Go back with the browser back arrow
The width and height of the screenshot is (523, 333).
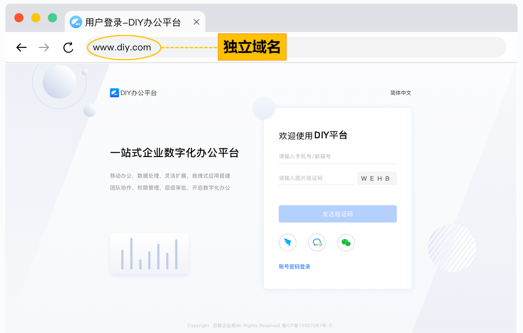[21, 48]
